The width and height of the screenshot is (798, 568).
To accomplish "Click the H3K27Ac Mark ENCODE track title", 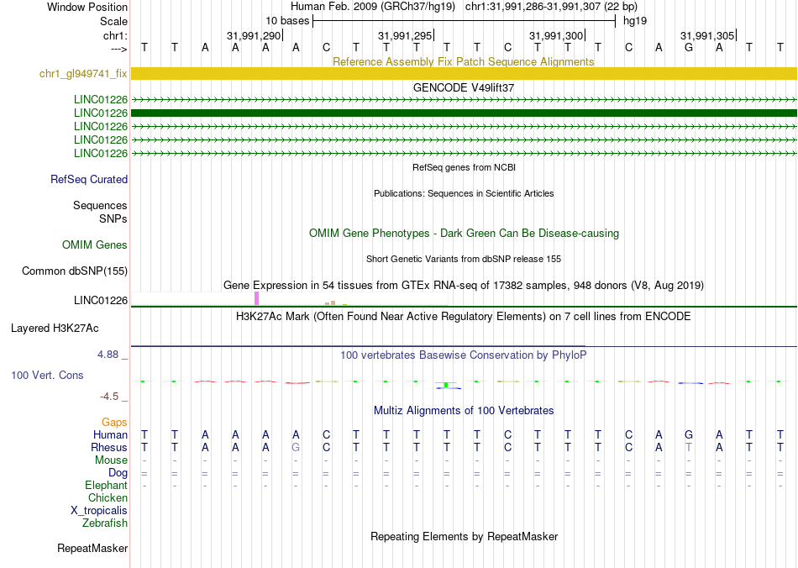I will tap(463, 317).
